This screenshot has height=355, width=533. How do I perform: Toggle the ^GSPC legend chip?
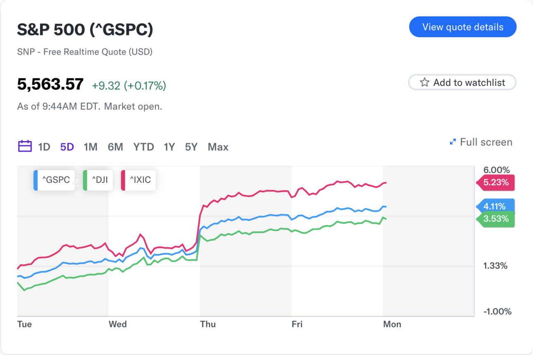[x=55, y=180]
